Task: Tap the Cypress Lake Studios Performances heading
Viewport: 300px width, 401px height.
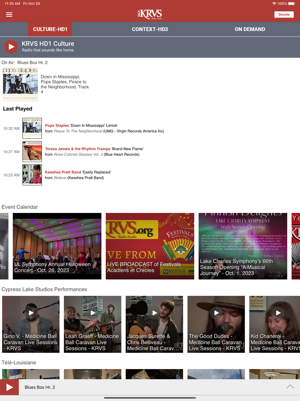Action: tap(44, 289)
